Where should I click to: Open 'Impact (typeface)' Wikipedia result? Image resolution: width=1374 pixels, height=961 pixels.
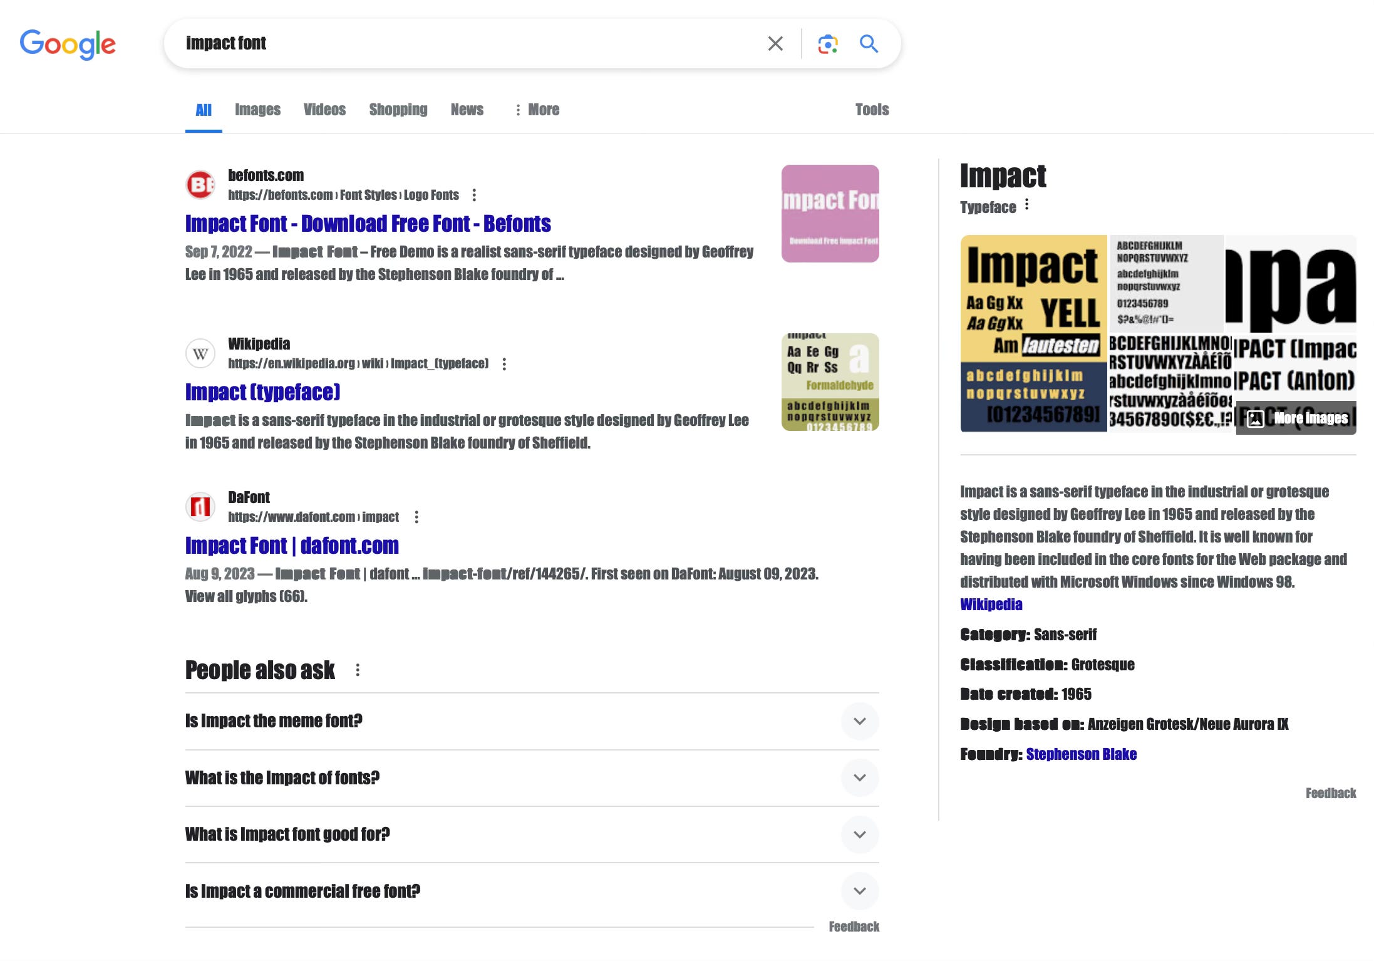click(x=263, y=392)
